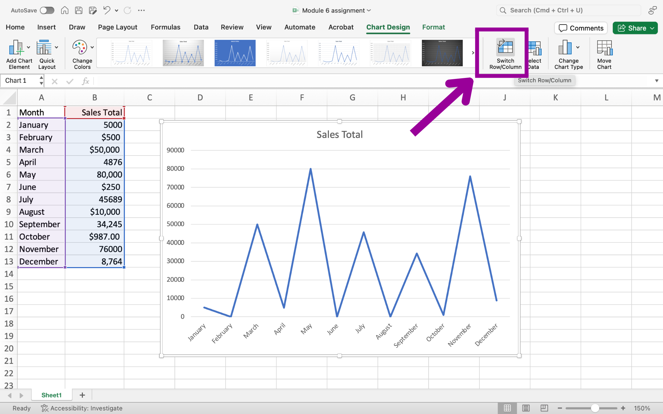Click the zoom slider handle

[x=595, y=408]
